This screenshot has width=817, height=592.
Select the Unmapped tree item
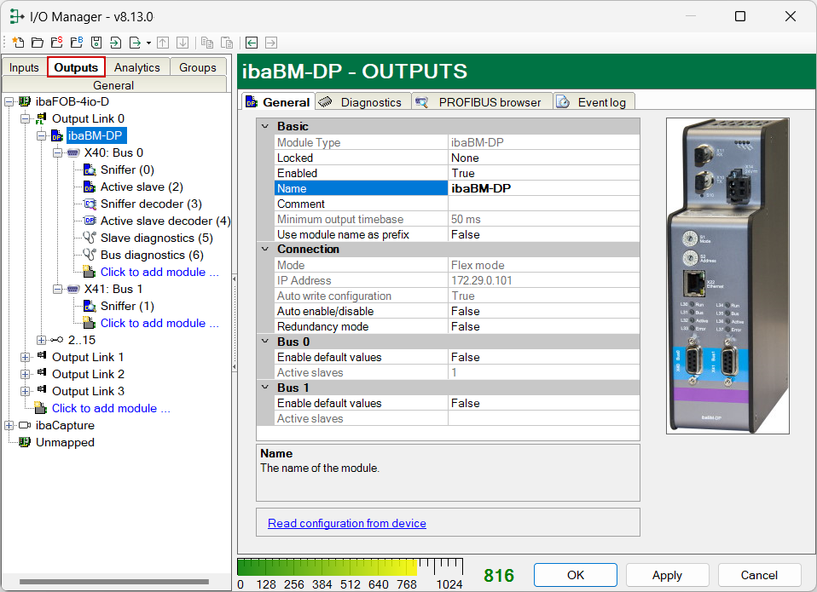pos(65,443)
